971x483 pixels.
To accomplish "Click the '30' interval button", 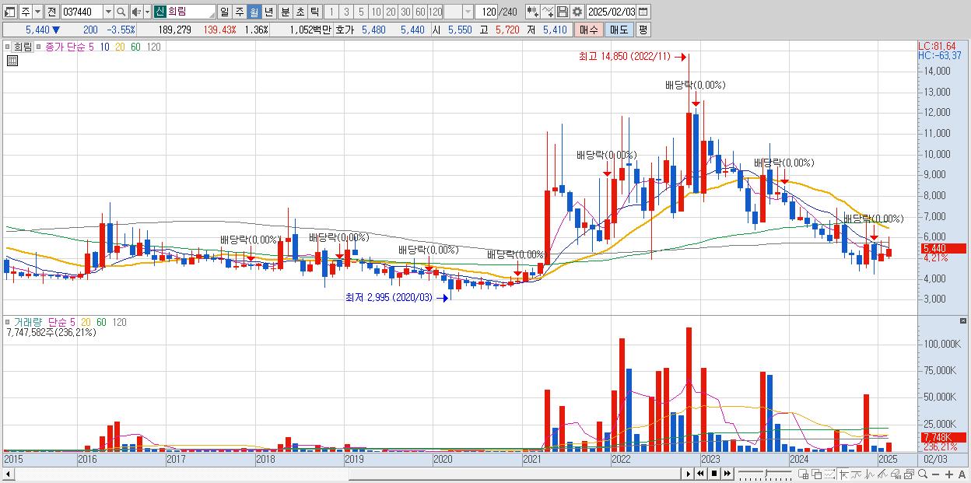I will tap(405, 12).
